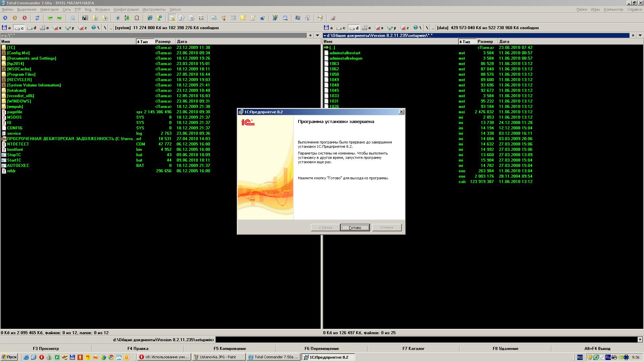Open directory history dropdown of left panel

(x=317, y=36)
